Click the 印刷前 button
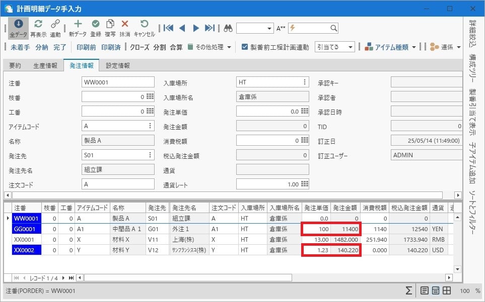 tap(86, 47)
